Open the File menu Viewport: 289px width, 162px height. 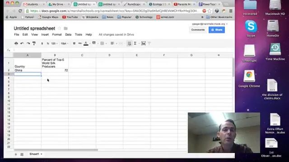coord(17,35)
